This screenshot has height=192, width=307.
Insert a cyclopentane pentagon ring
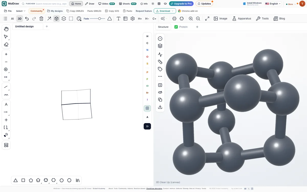[31, 180]
